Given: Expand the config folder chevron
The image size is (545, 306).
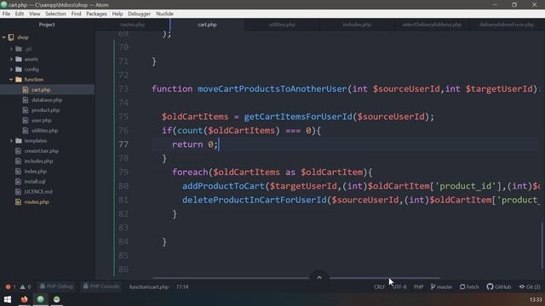Looking at the screenshot, I should 11,70.
